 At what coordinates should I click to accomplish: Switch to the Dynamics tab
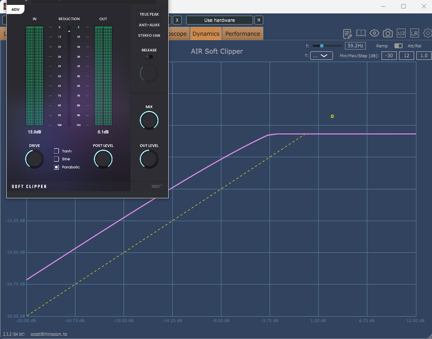pos(206,33)
